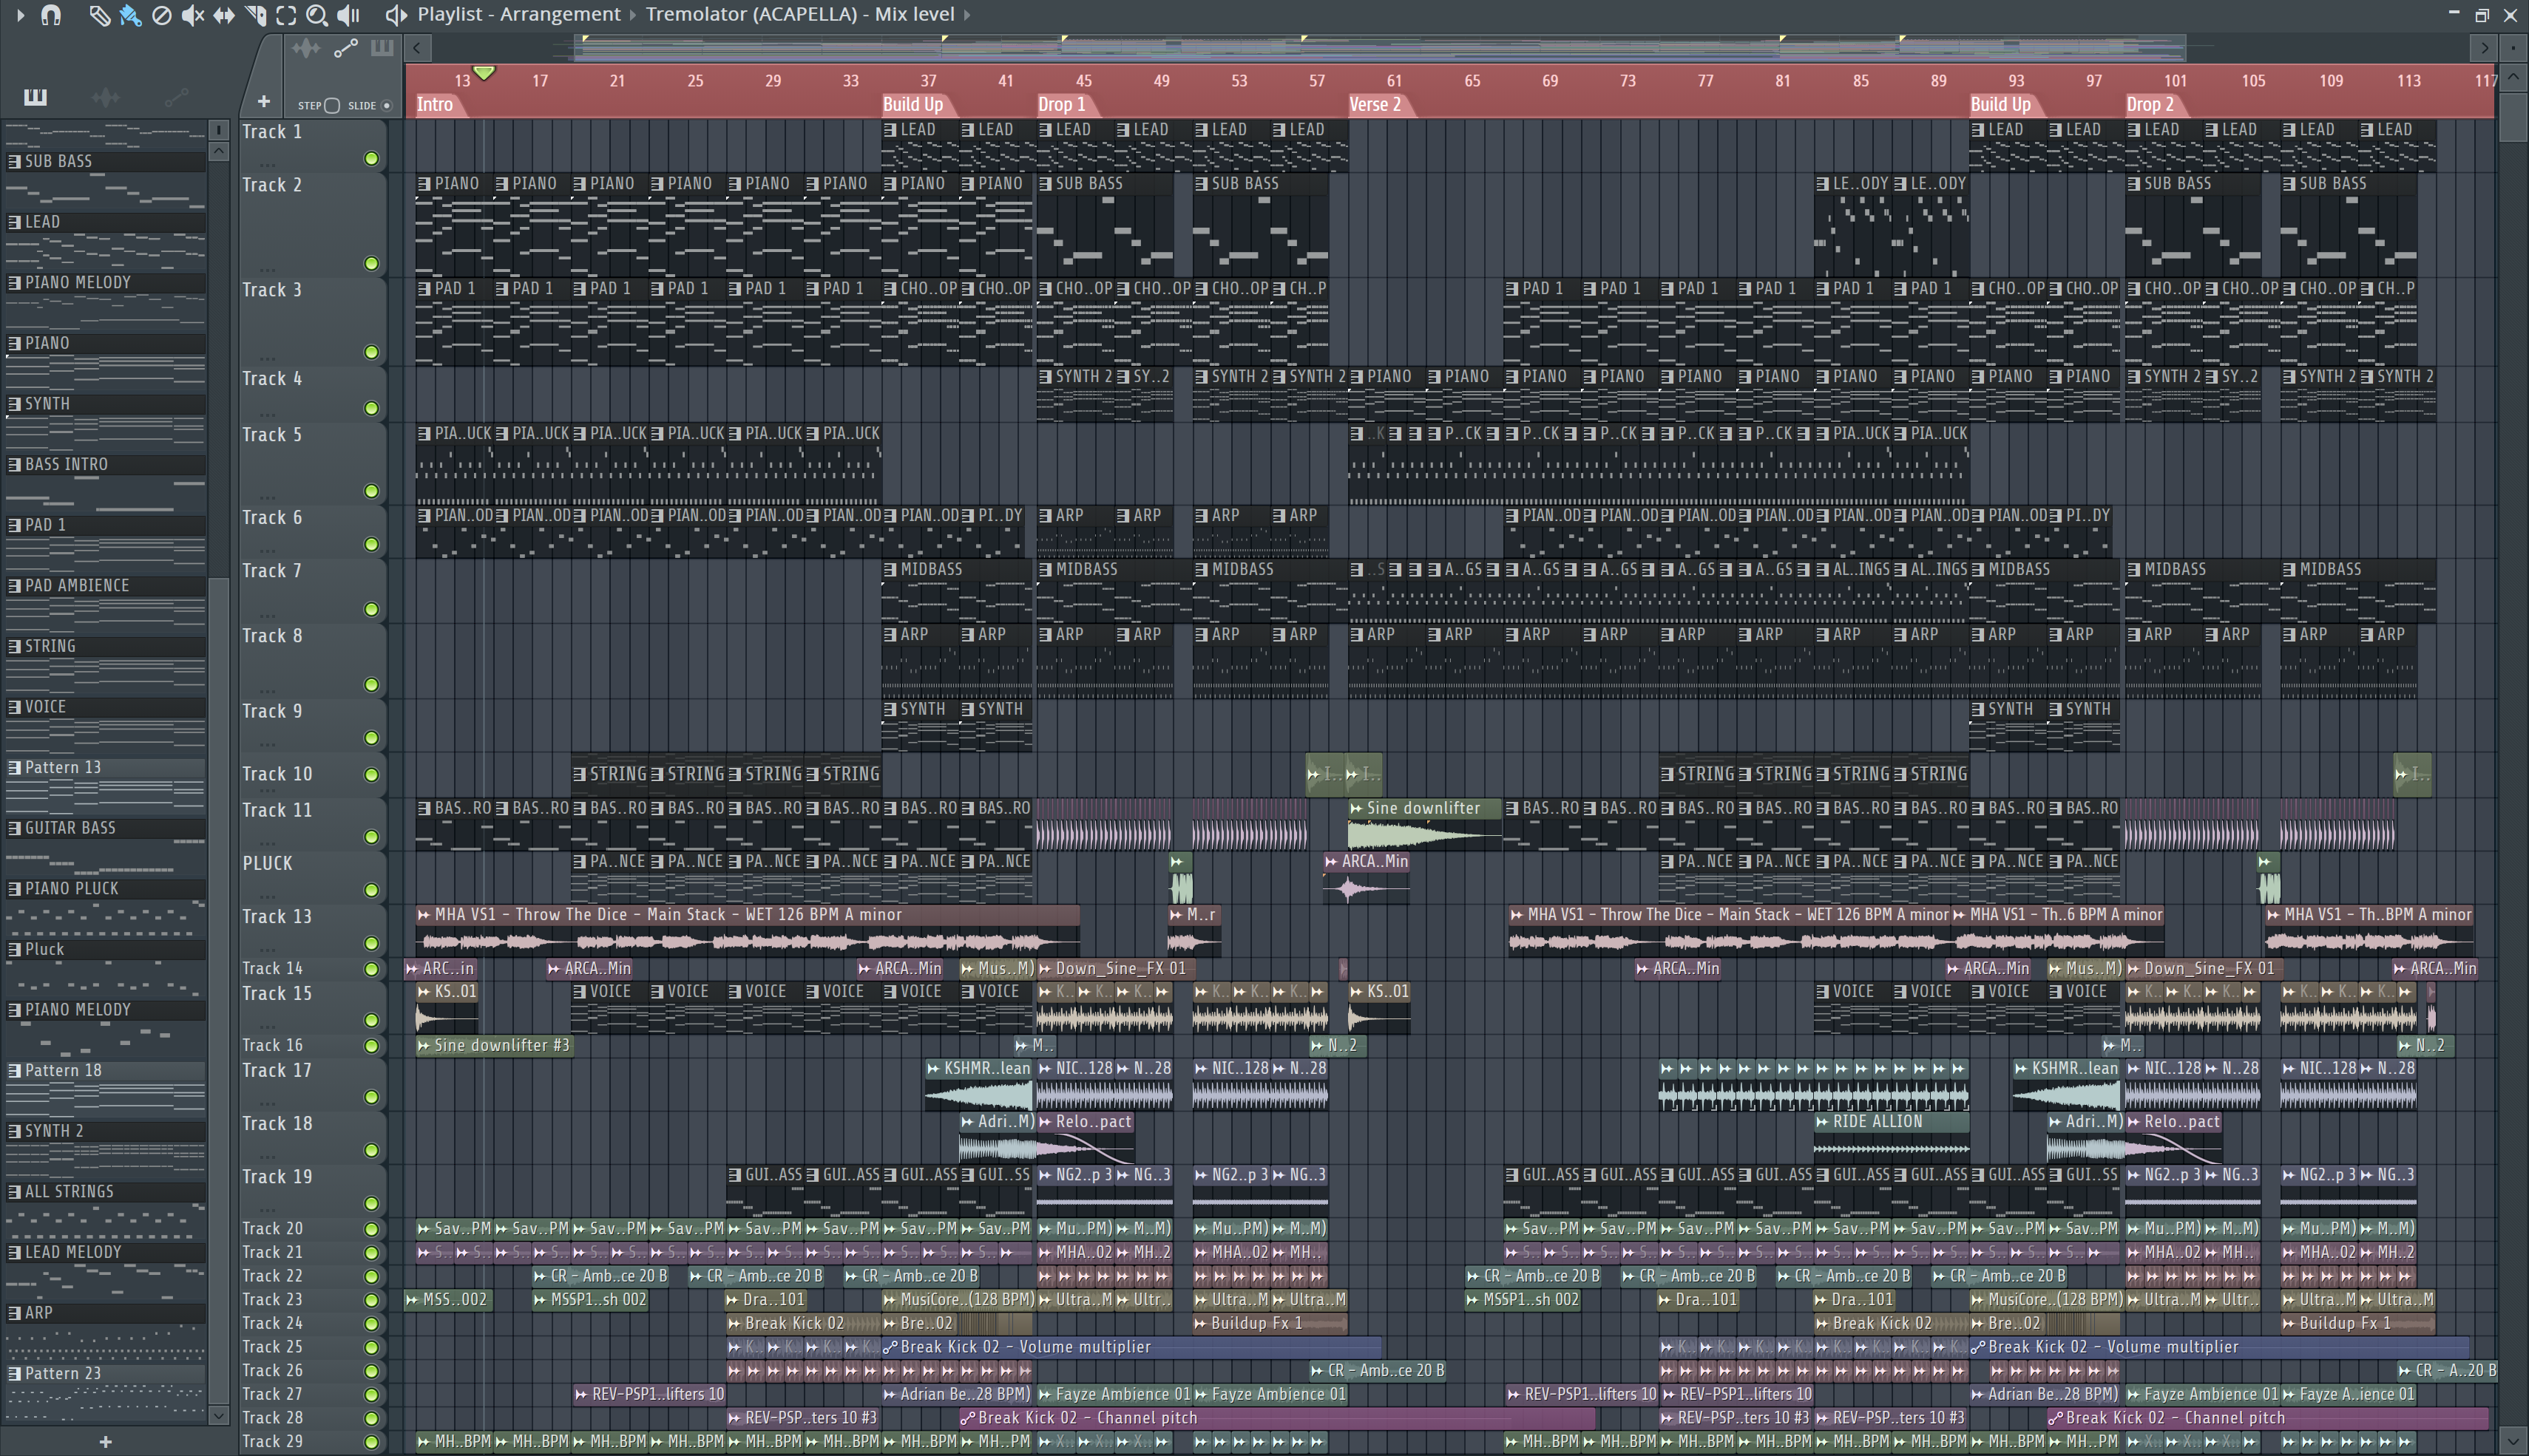The height and width of the screenshot is (1456, 2529).
Task: Open the playlist options arrow menu
Action: [x=20, y=15]
